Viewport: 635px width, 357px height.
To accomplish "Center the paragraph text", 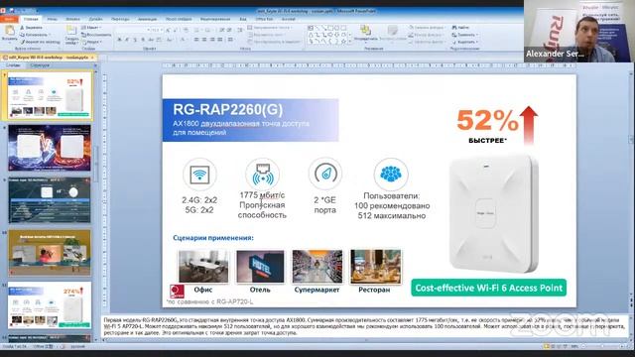I will [204, 40].
